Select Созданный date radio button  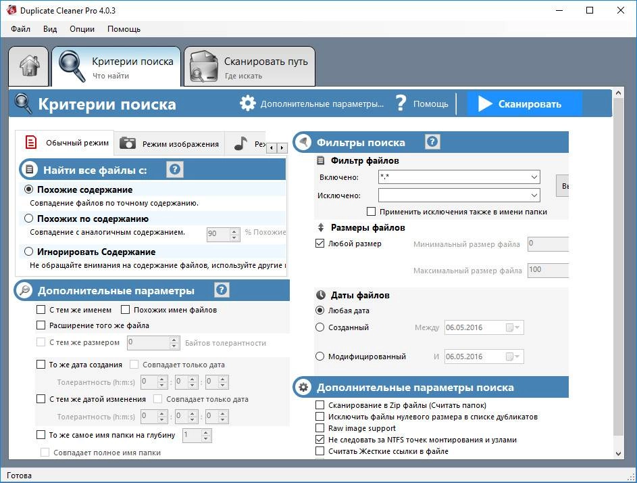pyautogui.click(x=320, y=327)
